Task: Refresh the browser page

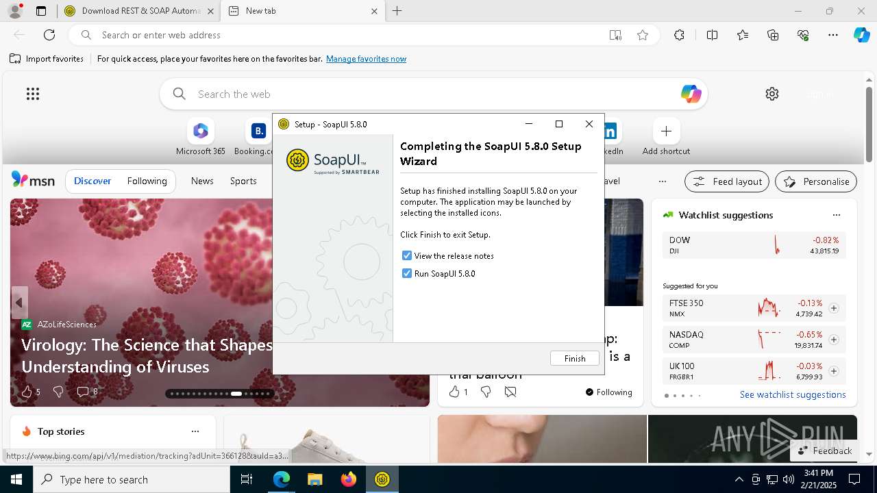Action: click(49, 35)
